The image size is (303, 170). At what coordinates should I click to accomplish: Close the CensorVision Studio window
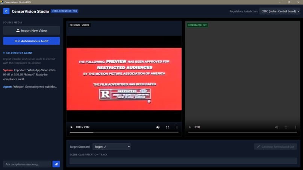(298, 2)
